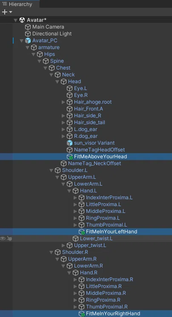This screenshot has width=172, height=317.
Task: Click the Main Camera cube icon
Action: [28, 27]
